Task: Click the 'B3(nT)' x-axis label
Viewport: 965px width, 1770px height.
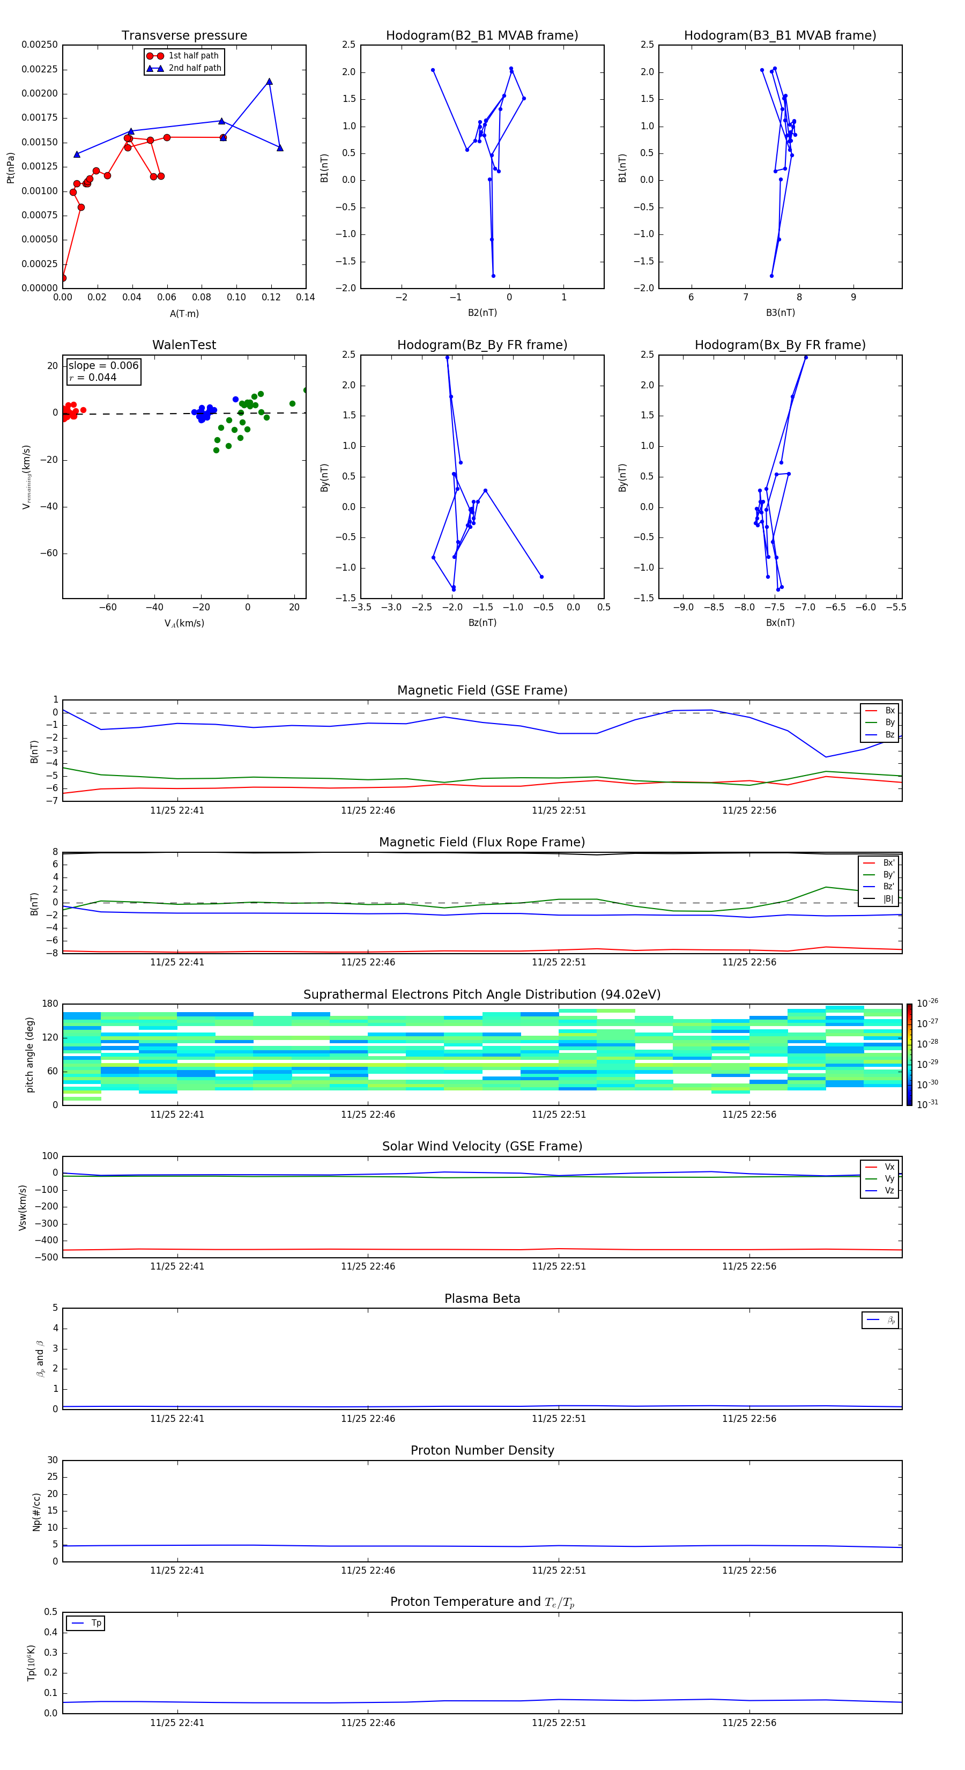Action: point(780,313)
